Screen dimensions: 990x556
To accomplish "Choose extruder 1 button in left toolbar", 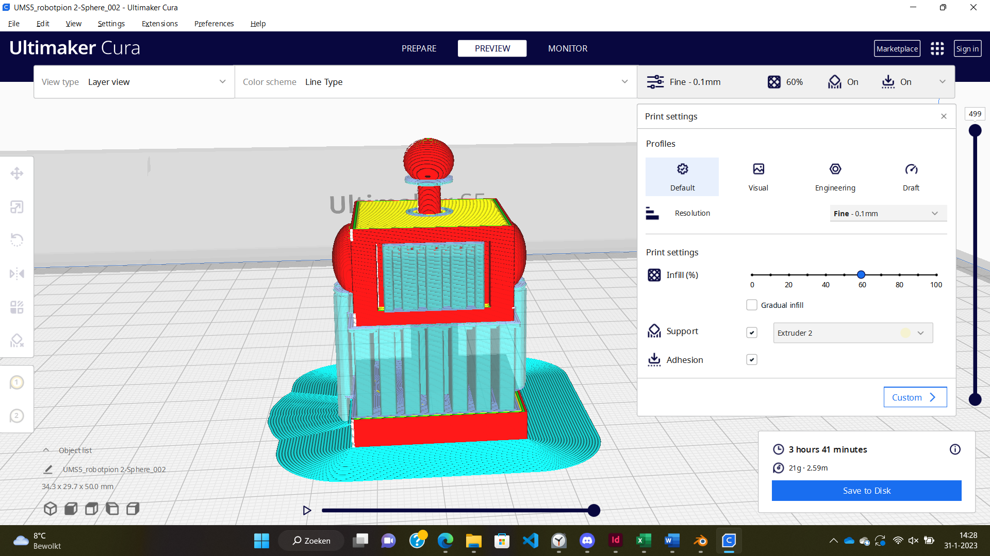I will 16,383.
